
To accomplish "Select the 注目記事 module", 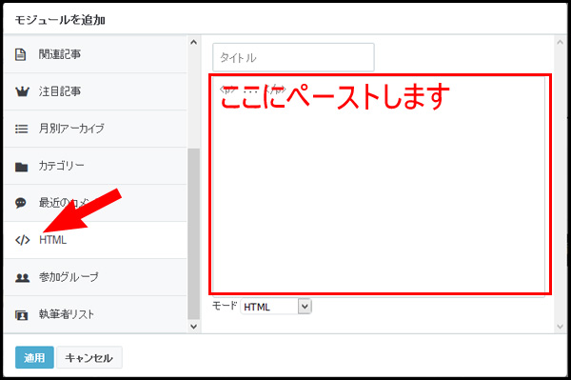I will click(x=95, y=91).
